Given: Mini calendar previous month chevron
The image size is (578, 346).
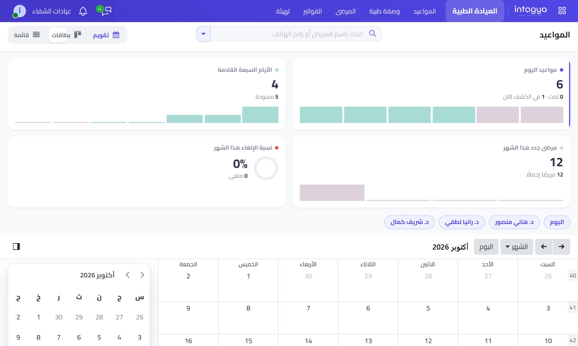Looking at the screenshot, I should point(127,275).
